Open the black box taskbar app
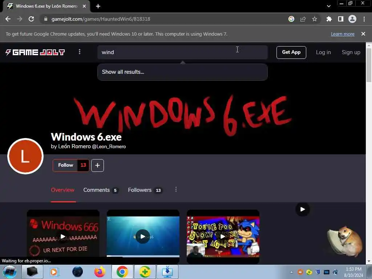Image resolution: width=372 pixels, height=279 pixels. pyautogui.click(x=32, y=272)
